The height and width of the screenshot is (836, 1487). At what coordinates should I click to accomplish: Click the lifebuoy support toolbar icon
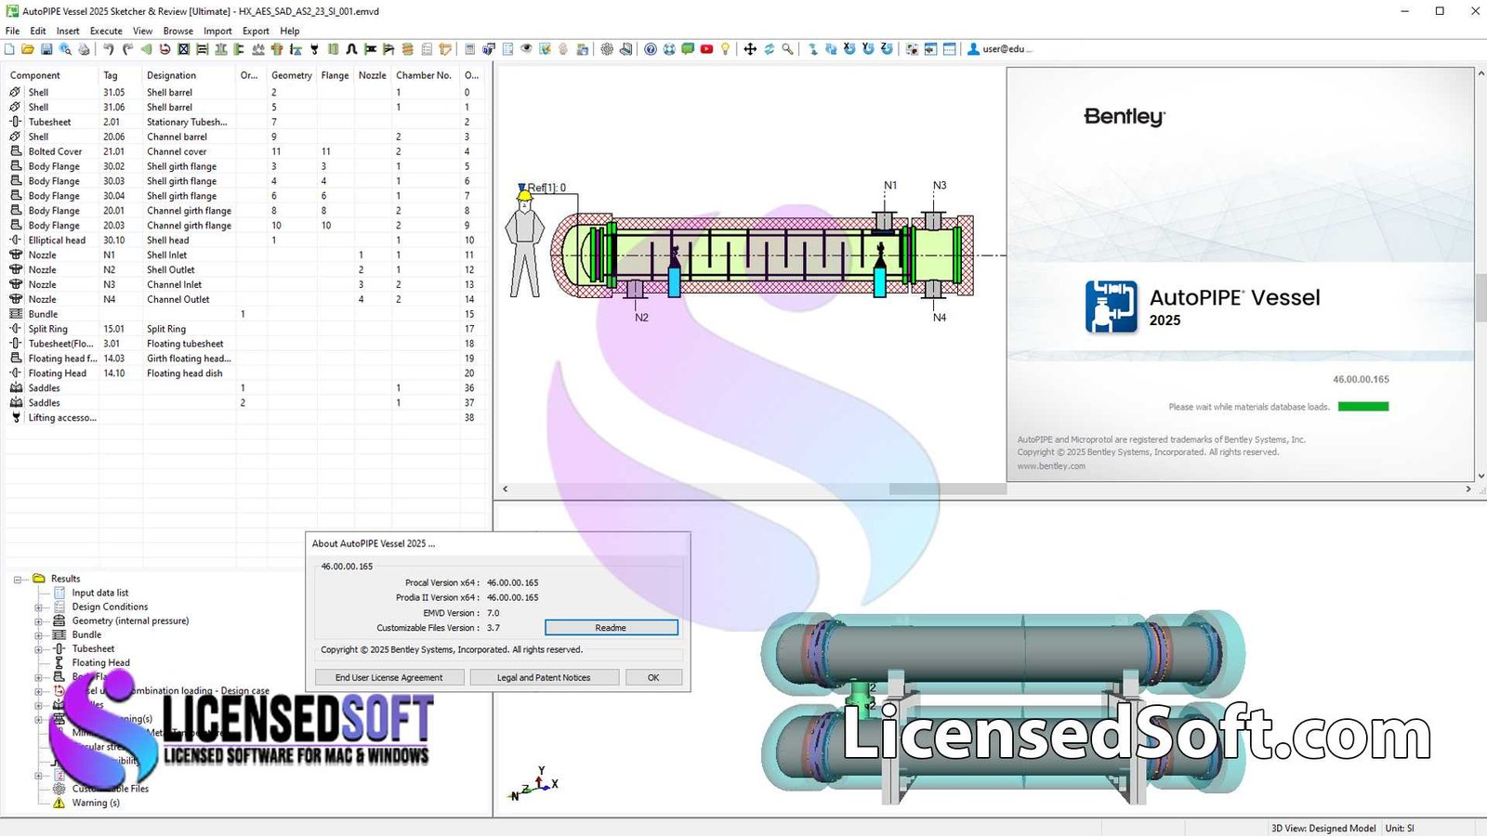[669, 49]
